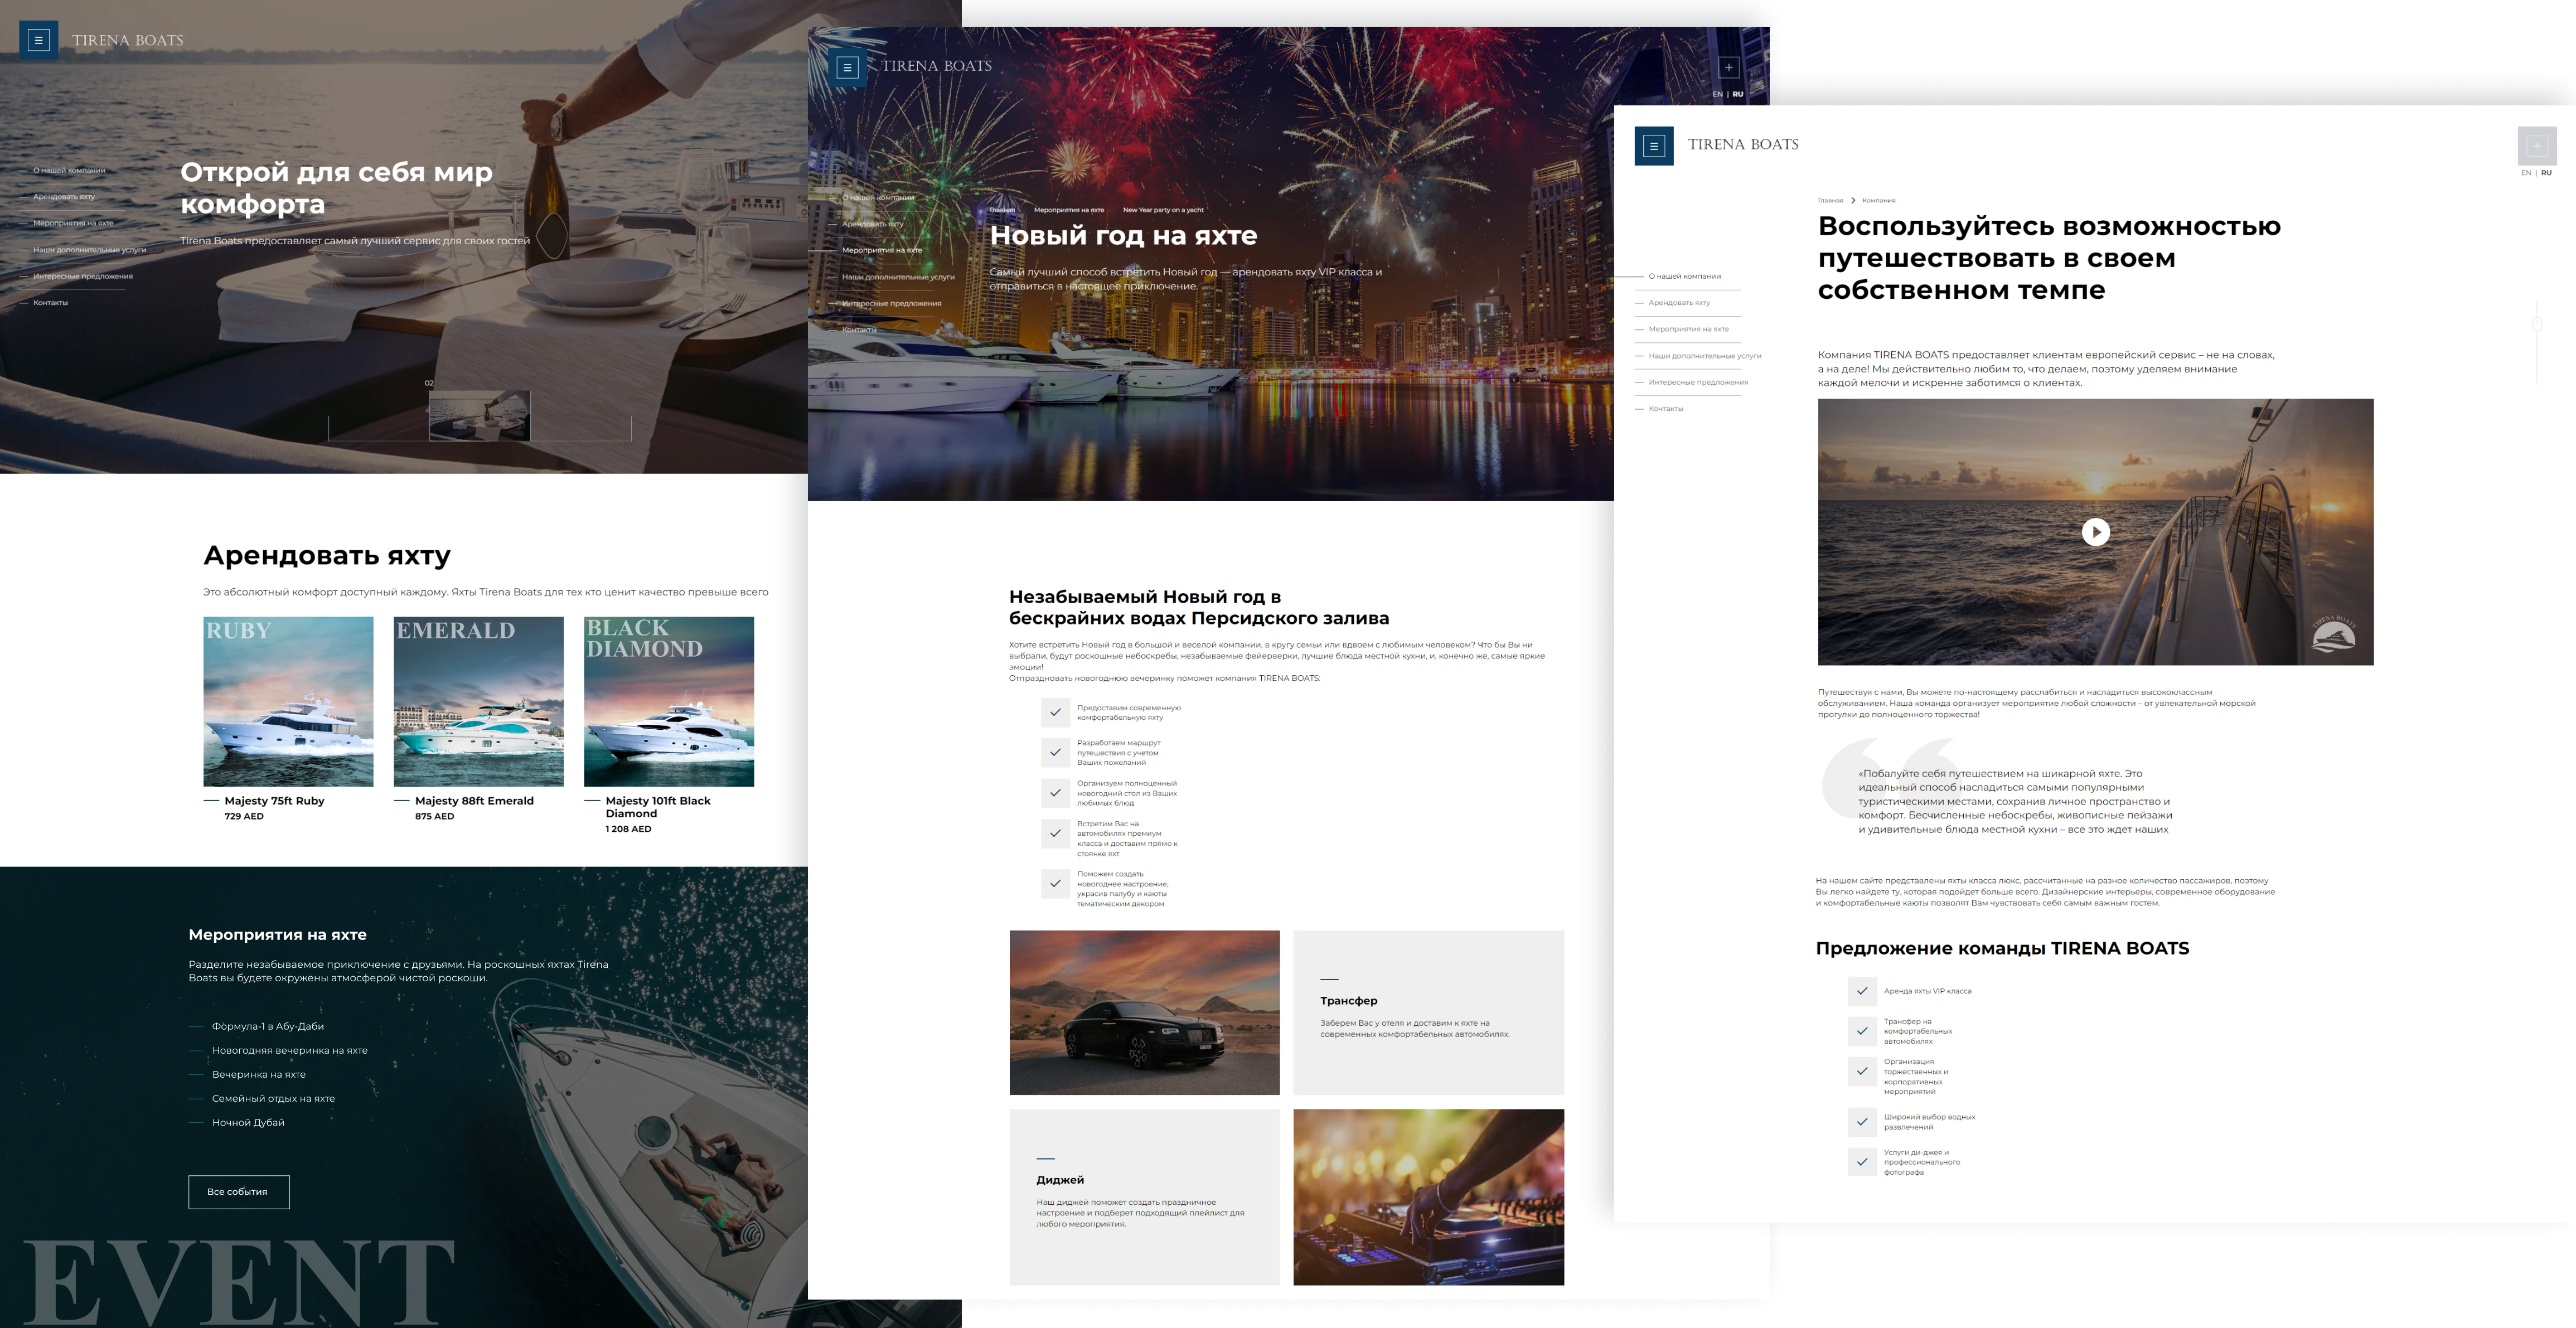Open the 'Ночной Дубай' event link
Screen dimensions: 2576x1328
click(x=248, y=1122)
